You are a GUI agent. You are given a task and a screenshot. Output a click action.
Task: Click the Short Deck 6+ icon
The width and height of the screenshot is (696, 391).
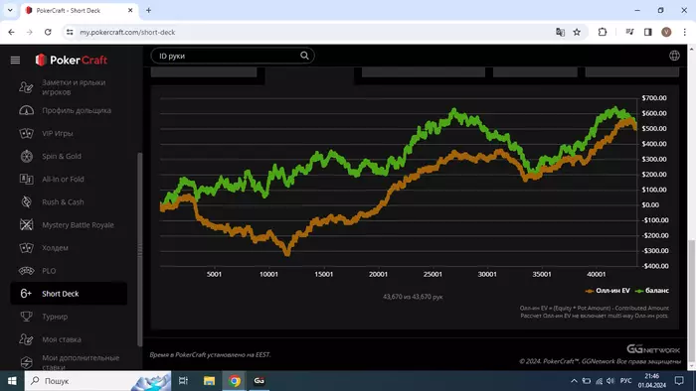coord(26,294)
